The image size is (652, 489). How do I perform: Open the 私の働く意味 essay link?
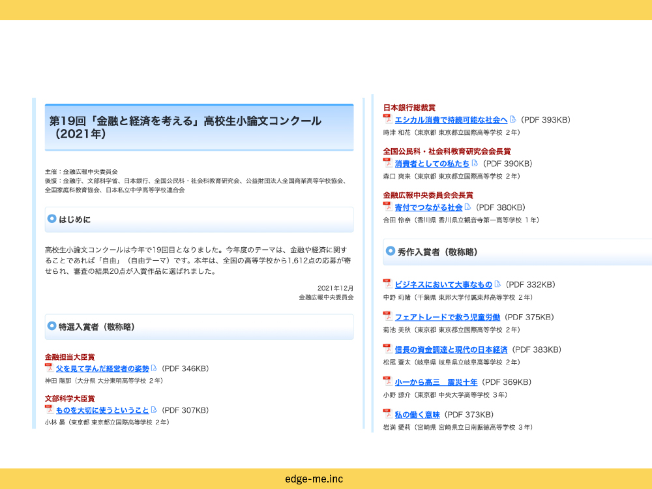pos(417,415)
